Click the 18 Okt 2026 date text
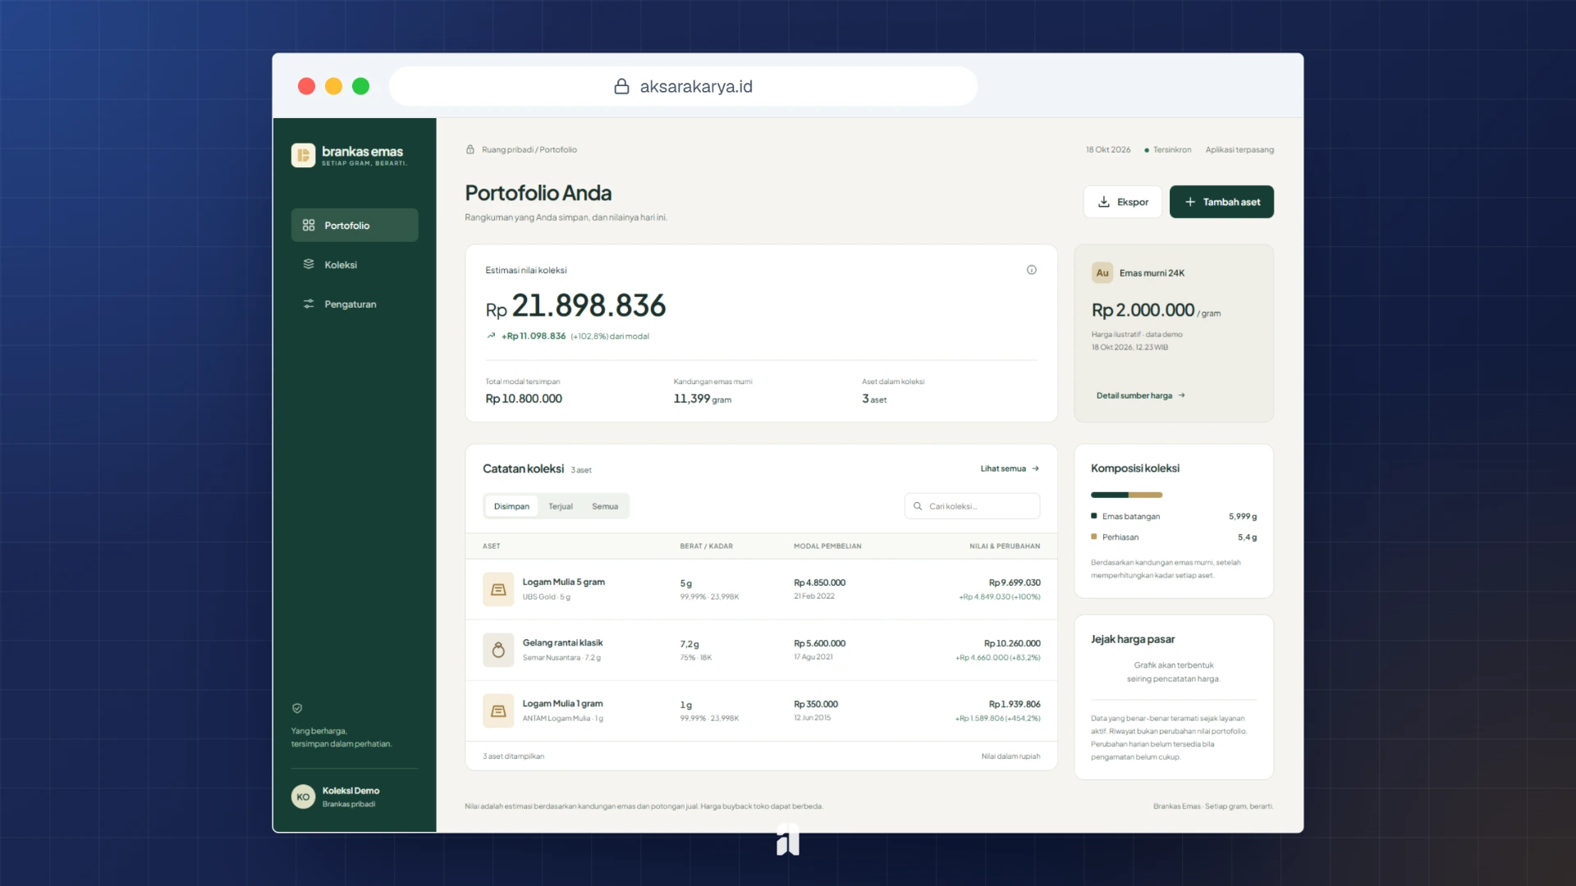This screenshot has width=1576, height=886. point(1108,149)
